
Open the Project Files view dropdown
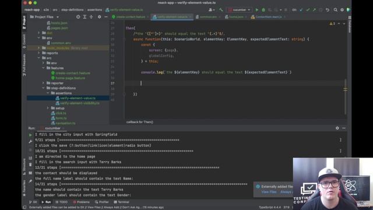(44, 17)
